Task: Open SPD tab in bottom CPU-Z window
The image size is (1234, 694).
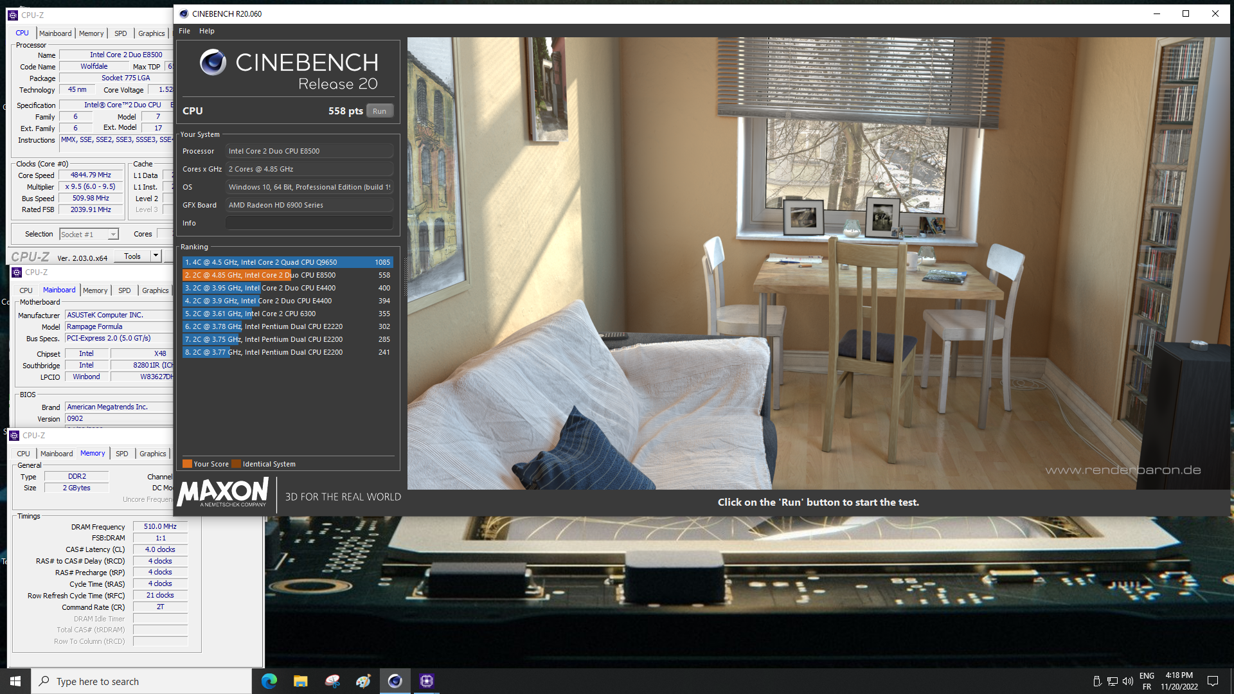Action: (122, 454)
